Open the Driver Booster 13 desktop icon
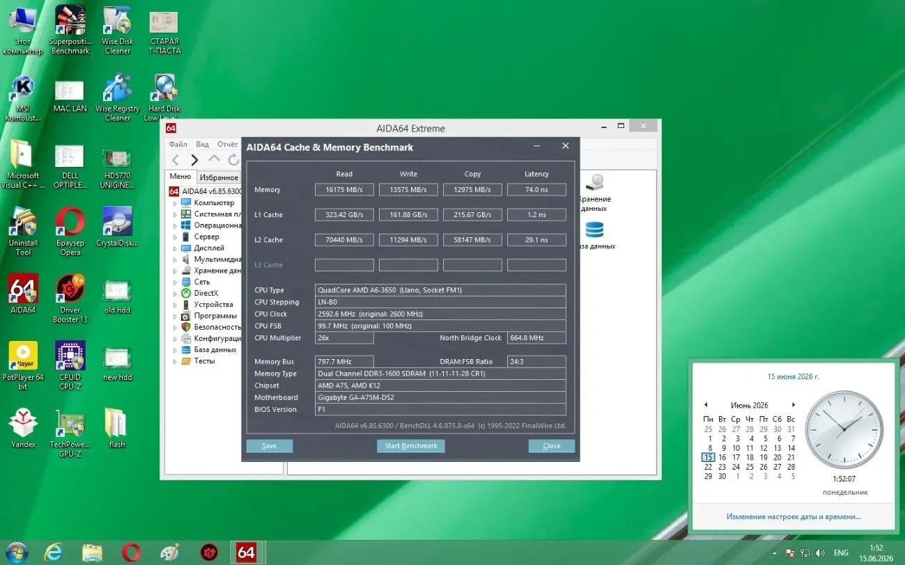 pos(70,299)
